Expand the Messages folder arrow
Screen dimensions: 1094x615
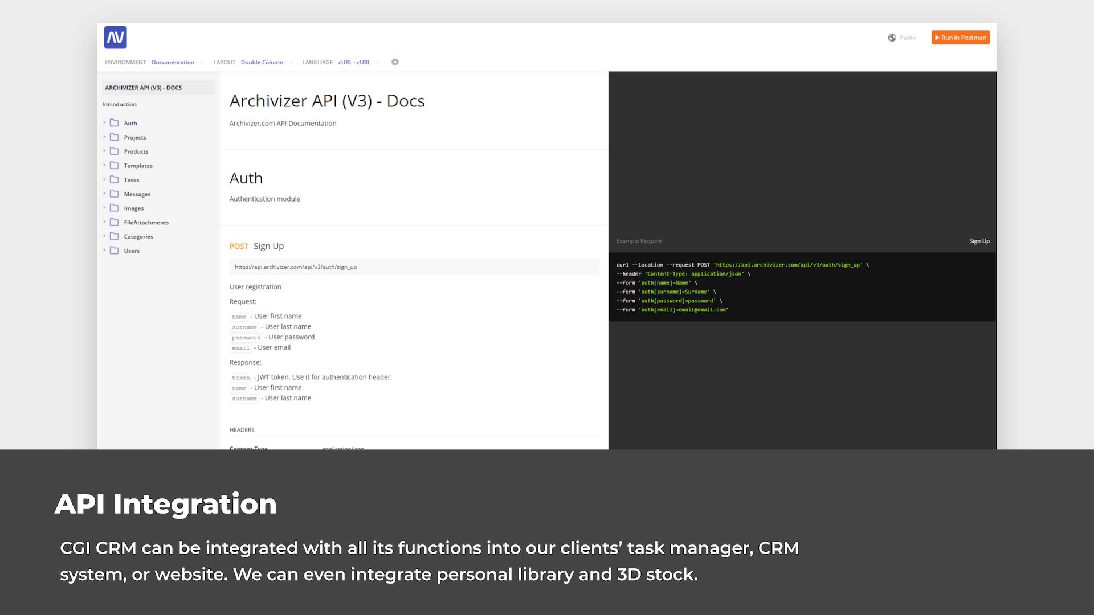105,194
